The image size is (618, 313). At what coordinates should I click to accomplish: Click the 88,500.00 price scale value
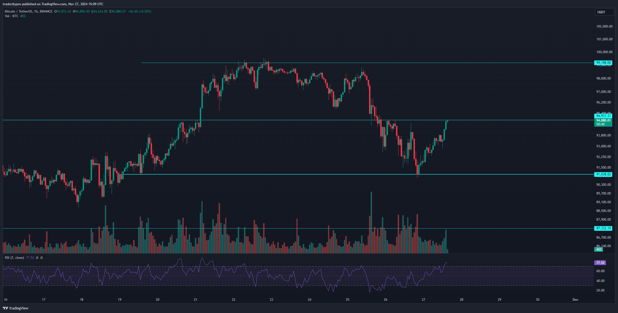tap(604, 211)
